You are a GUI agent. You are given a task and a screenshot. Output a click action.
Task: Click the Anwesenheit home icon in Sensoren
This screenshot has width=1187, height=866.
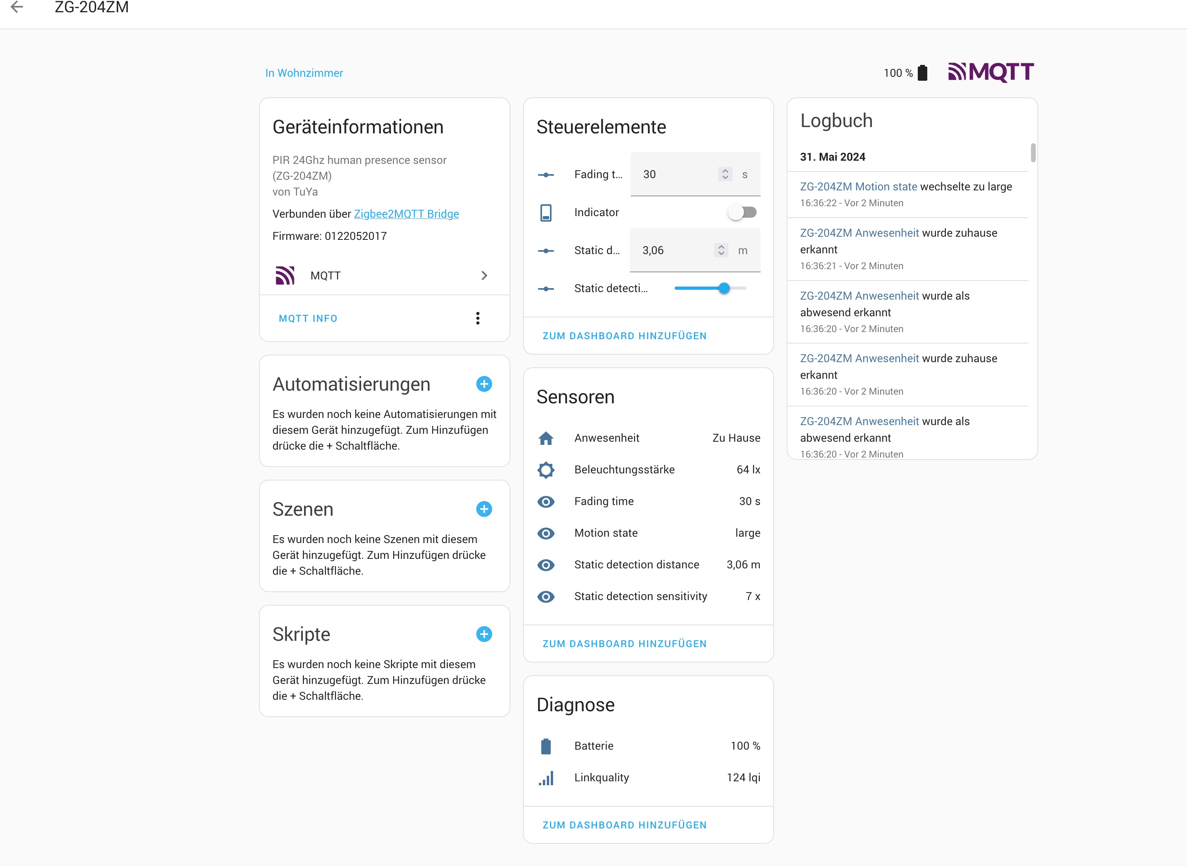[546, 438]
